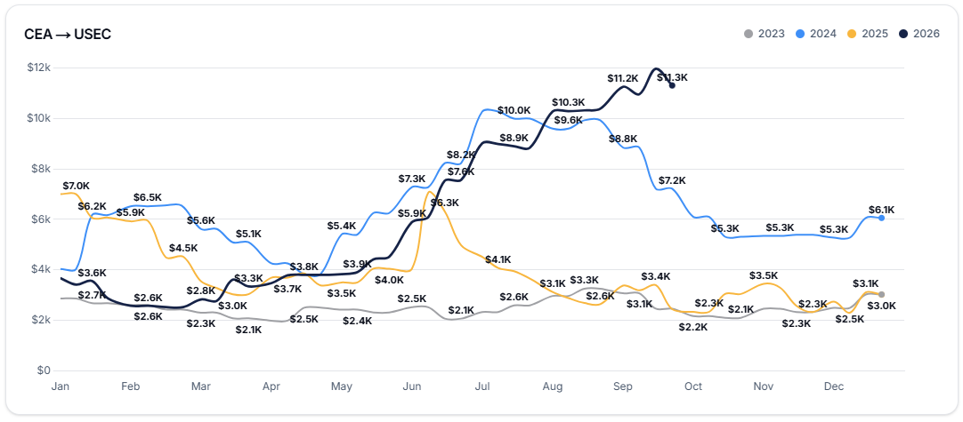
Task: Click the $10.3K data label in August
Action: tap(568, 102)
